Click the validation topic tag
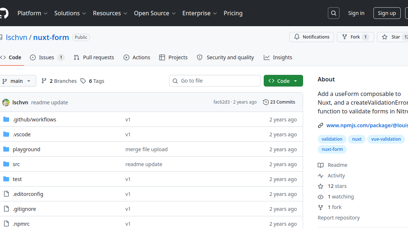Viewport: 408px width, 229px height. 332,139
